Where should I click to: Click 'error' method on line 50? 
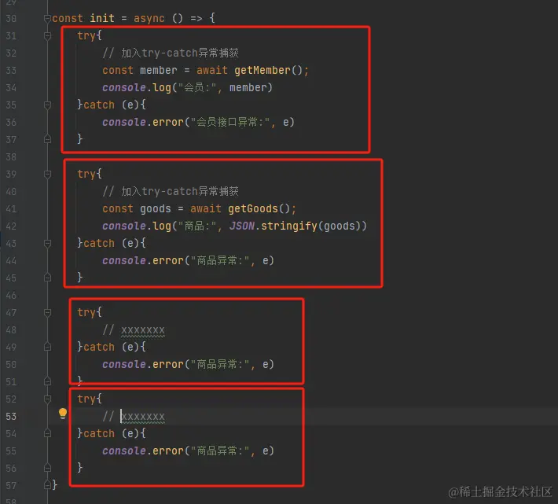click(x=167, y=365)
